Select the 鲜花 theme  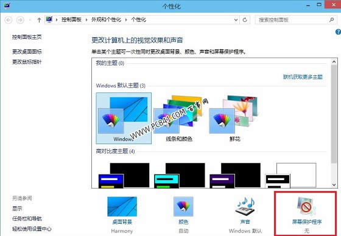pyautogui.click(x=234, y=118)
